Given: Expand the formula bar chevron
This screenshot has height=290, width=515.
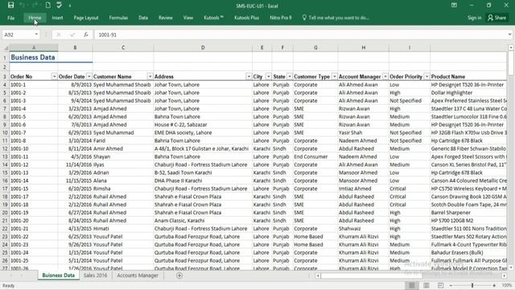Looking at the screenshot, I should tap(509, 35).
